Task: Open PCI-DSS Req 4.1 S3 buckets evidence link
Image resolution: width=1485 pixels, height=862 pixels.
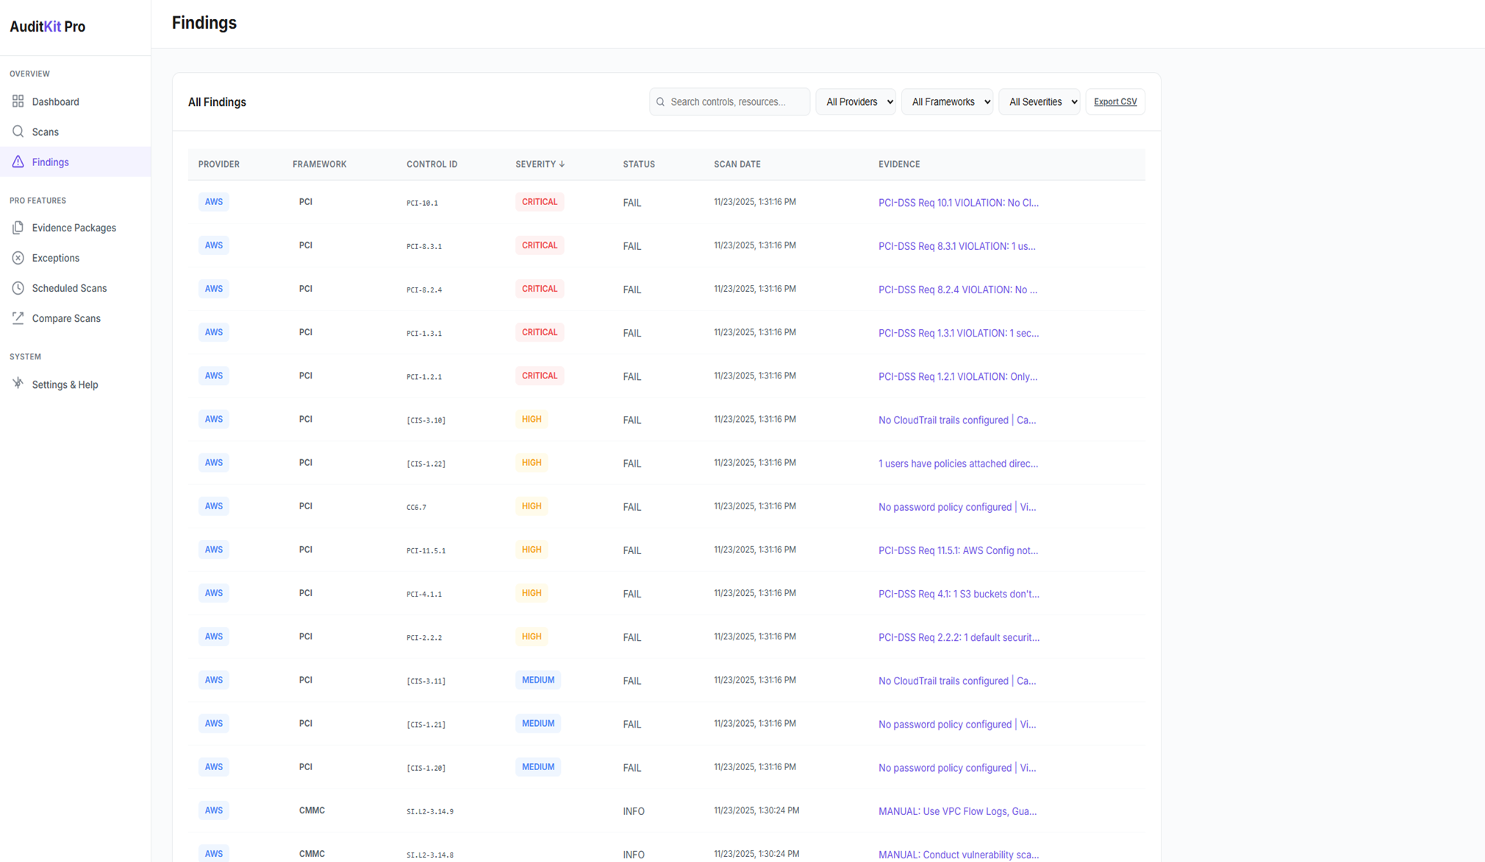Action: [x=958, y=594]
